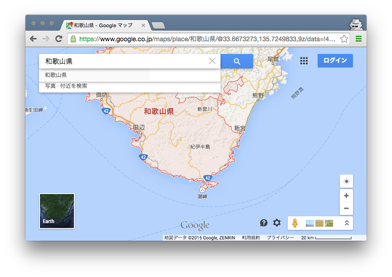Click ログイン sign-in button

point(335,60)
